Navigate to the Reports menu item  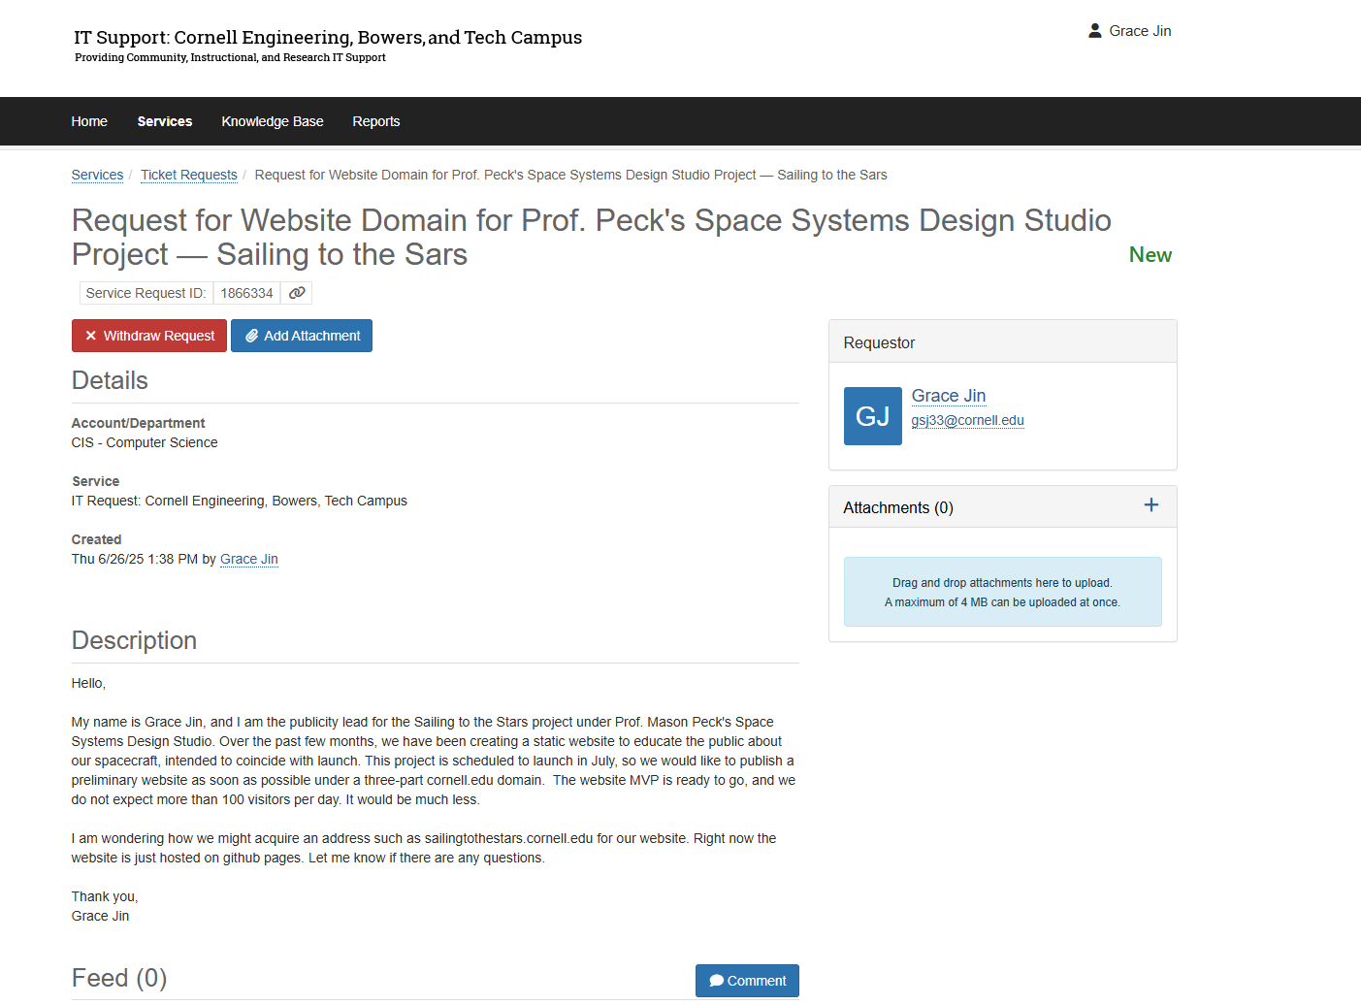point(376,121)
